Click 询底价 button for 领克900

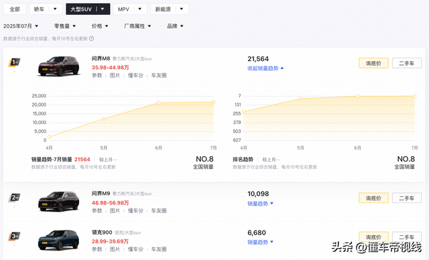pos(373,237)
